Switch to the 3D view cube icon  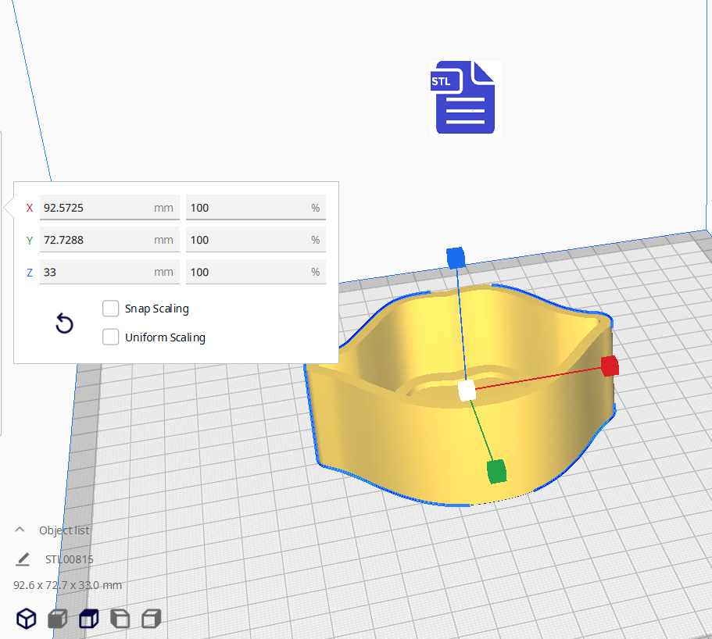click(27, 619)
